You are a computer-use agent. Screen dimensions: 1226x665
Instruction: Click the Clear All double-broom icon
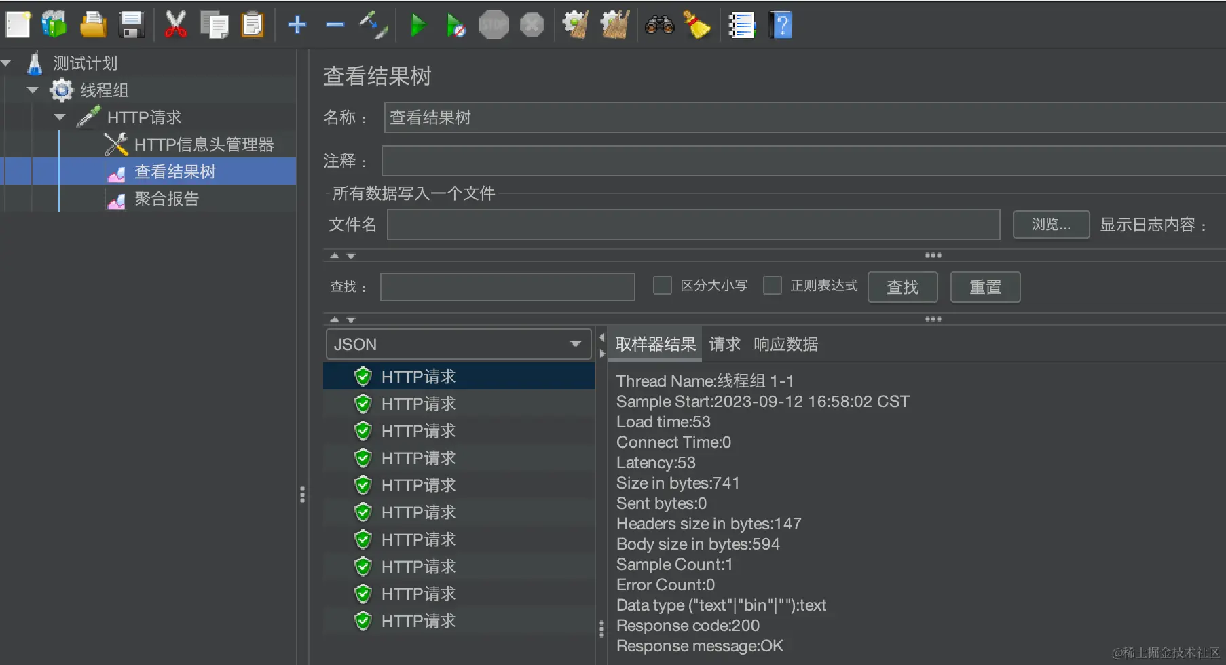[x=615, y=25]
